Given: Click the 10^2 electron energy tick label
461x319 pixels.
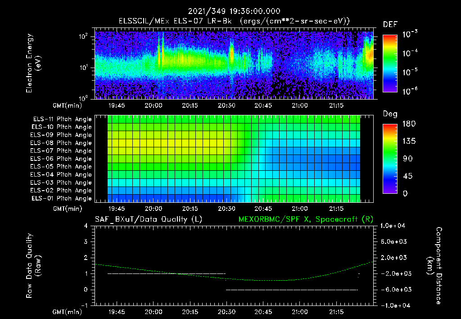Looking at the screenshot, I should [x=84, y=37].
